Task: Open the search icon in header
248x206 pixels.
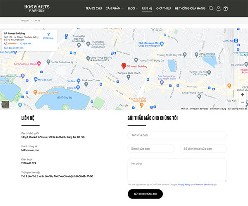Action: click(x=211, y=8)
